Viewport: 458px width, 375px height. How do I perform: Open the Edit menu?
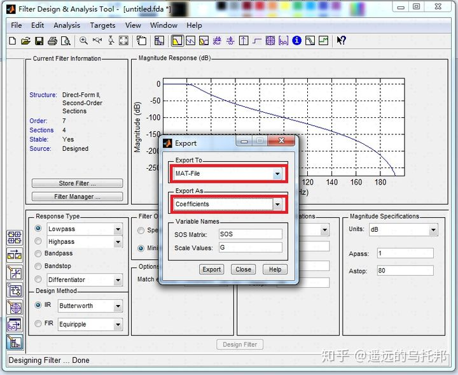[x=38, y=25]
